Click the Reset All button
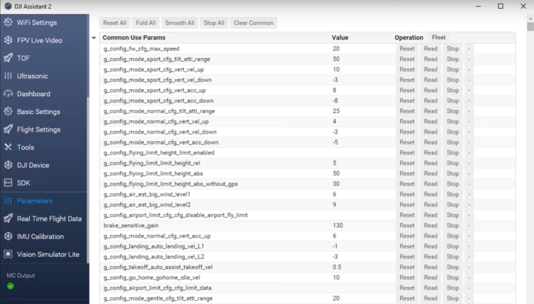Image resolution: width=534 pixels, height=304 pixels. tap(115, 23)
